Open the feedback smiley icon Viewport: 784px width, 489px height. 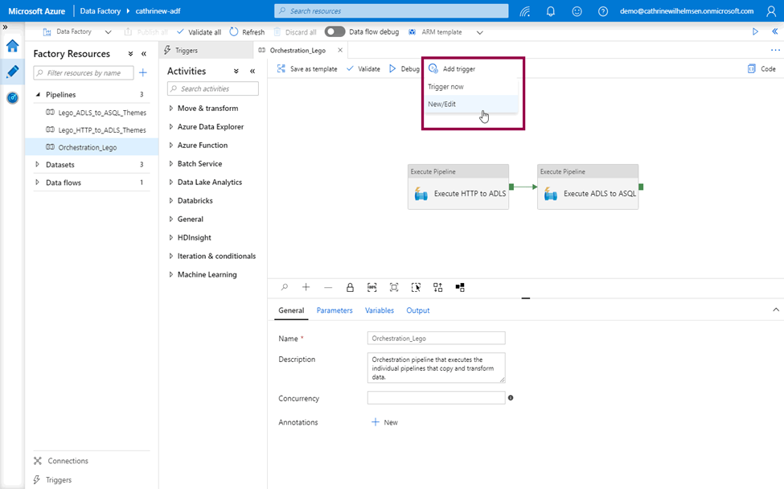pyautogui.click(x=577, y=11)
